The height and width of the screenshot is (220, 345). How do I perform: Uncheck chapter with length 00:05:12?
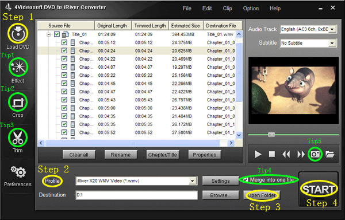coord(64,42)
